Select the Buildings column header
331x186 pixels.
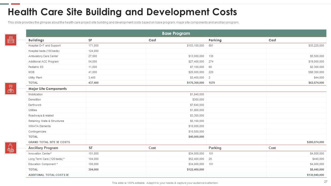click(x=36, y=40)
